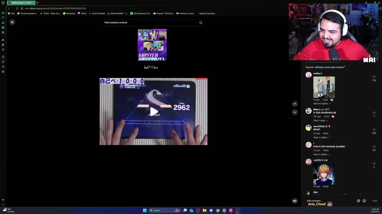Open Opera GX logo menu
This screenshot has width=382, height=214.
pyautogui.click(x=3, y=3)
